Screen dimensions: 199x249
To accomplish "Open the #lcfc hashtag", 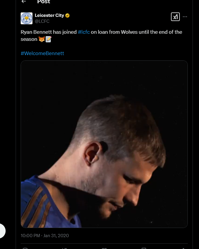I will point(84,32).
